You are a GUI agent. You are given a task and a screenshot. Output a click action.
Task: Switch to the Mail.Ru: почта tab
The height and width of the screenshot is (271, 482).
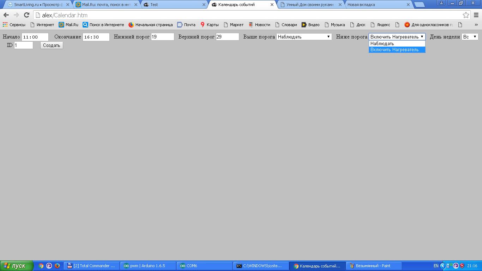[106, 5]
